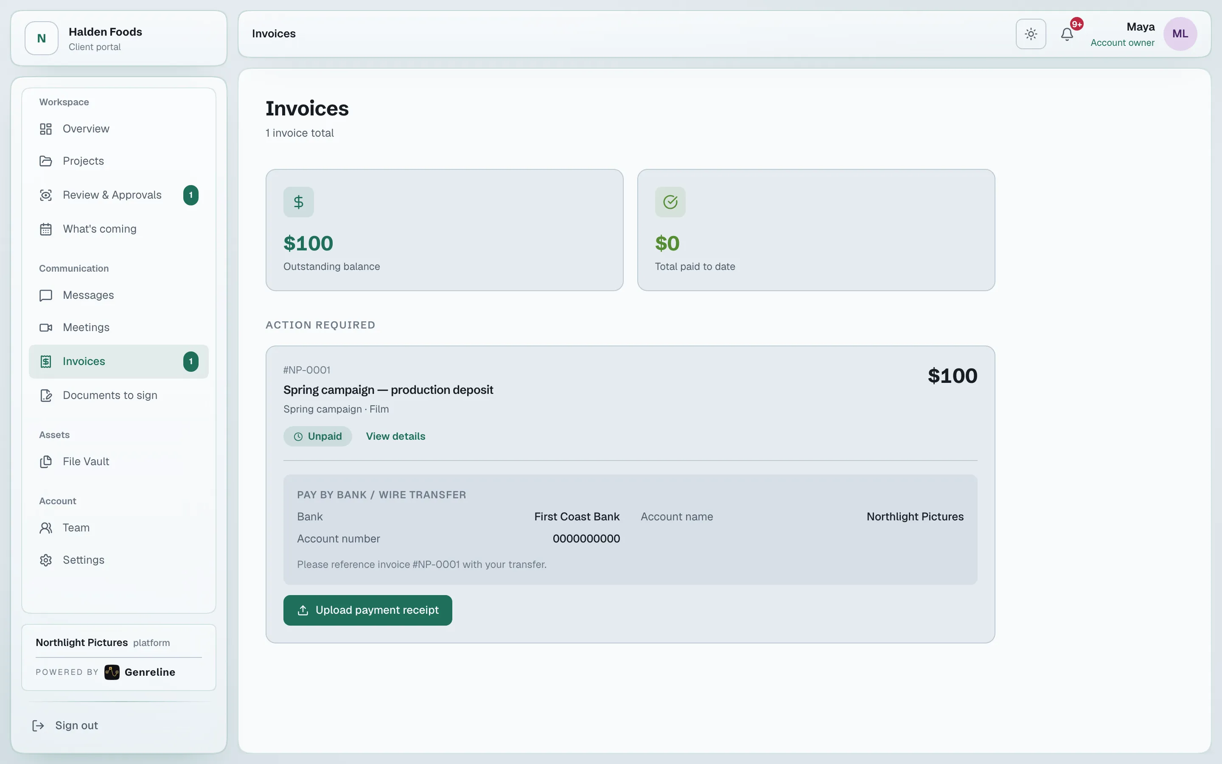Go to Projects in sidebar
Screen dimensions: 1222x764
(119, 161)
